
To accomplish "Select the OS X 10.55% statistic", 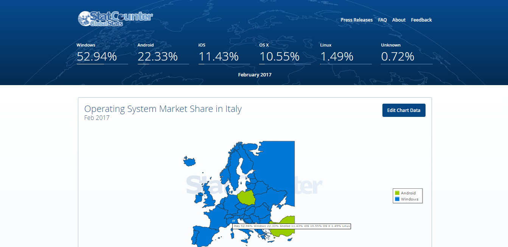I will tap(285, 53).
